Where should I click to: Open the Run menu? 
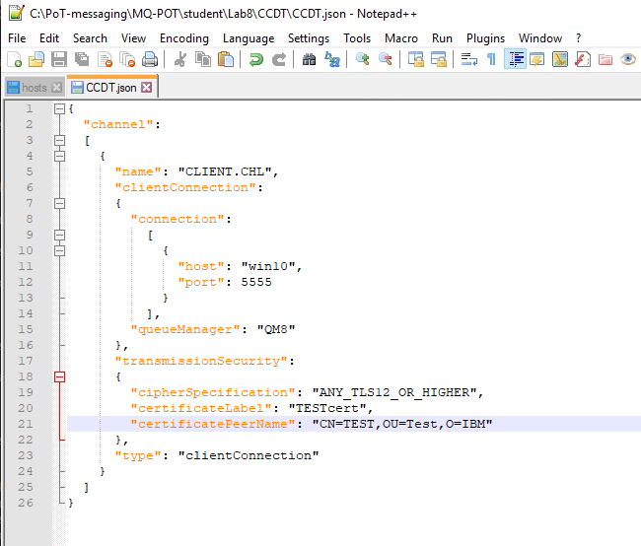(442, 38)
